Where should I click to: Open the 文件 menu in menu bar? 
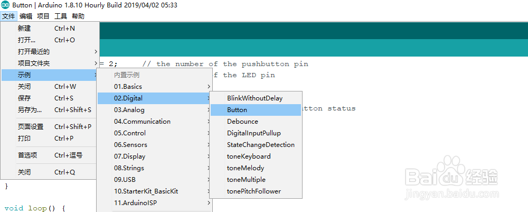[x=8, y=16]
